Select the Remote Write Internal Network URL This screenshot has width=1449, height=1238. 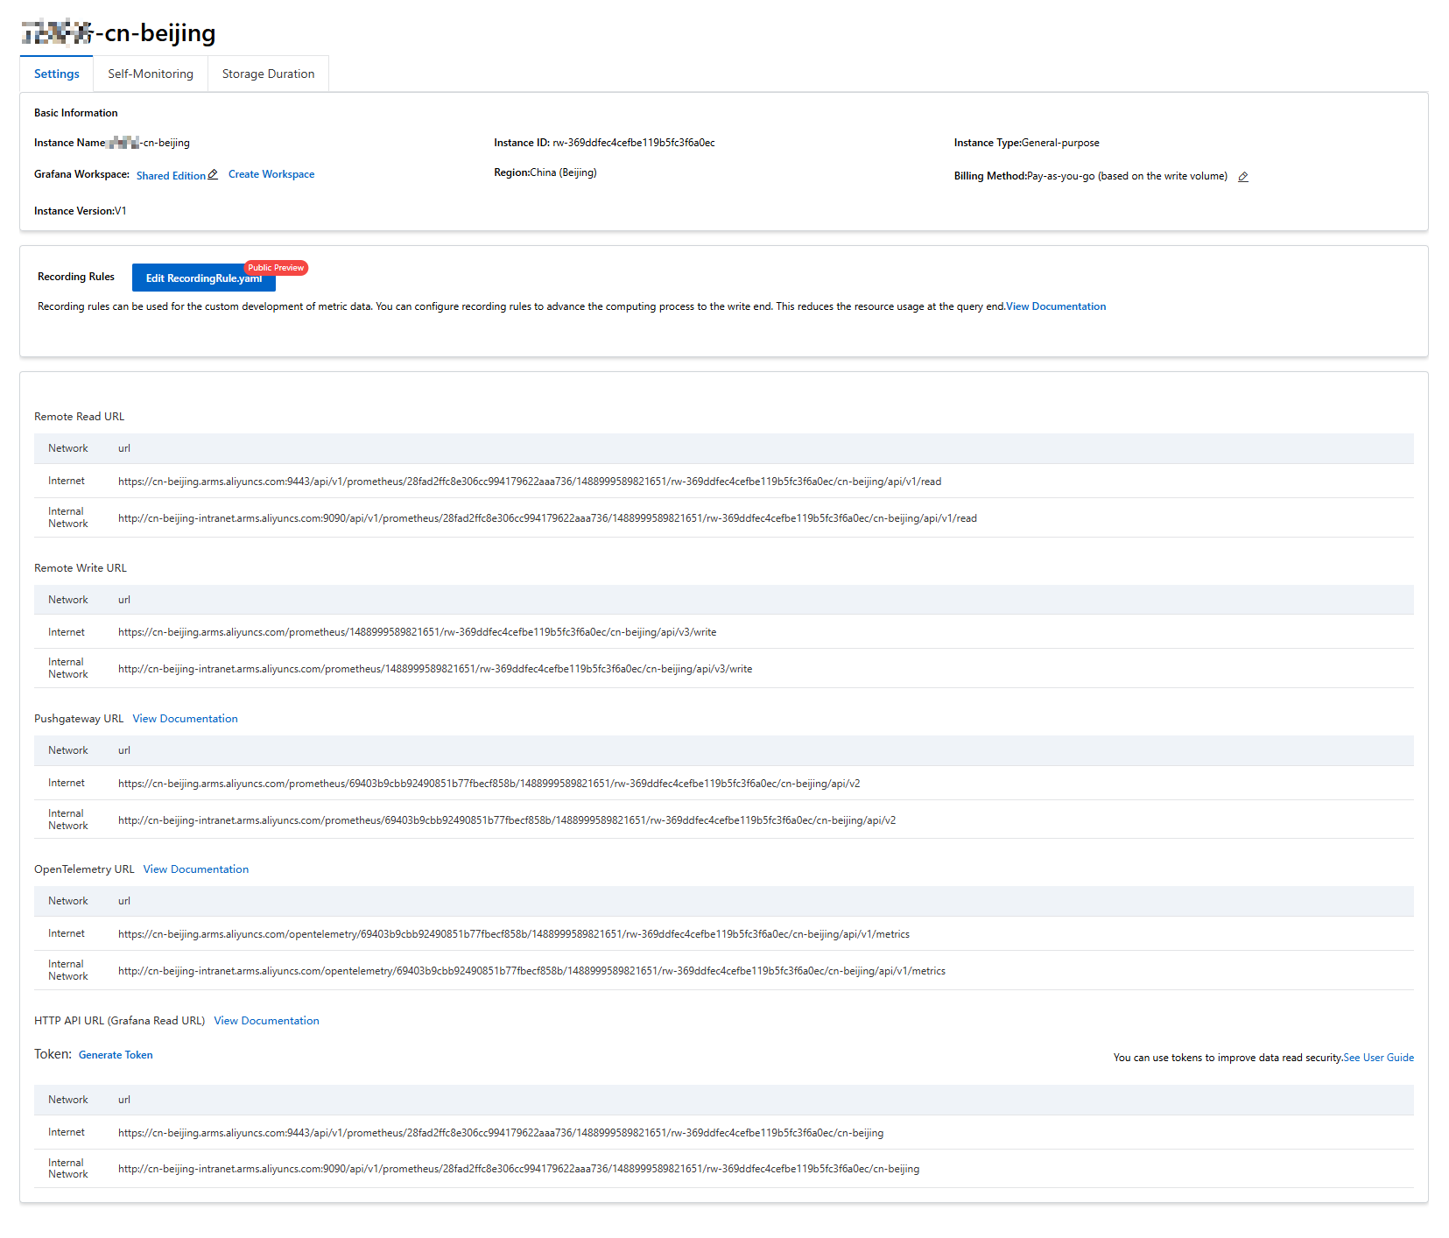435,669
